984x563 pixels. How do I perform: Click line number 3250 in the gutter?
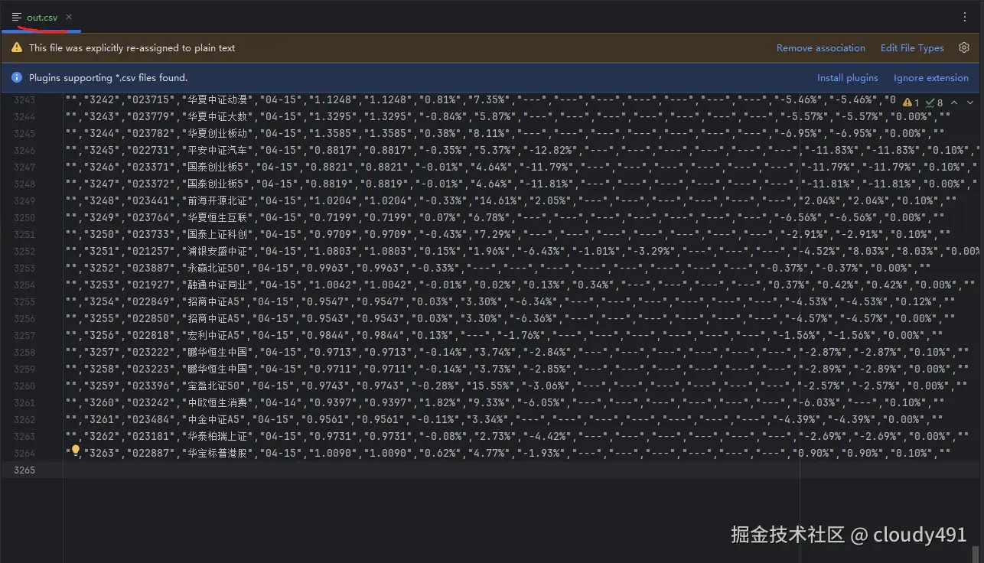coord(24,217)
